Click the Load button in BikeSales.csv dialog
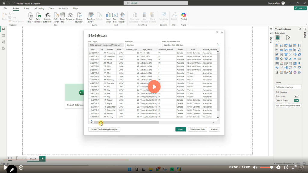 [181, 129]
